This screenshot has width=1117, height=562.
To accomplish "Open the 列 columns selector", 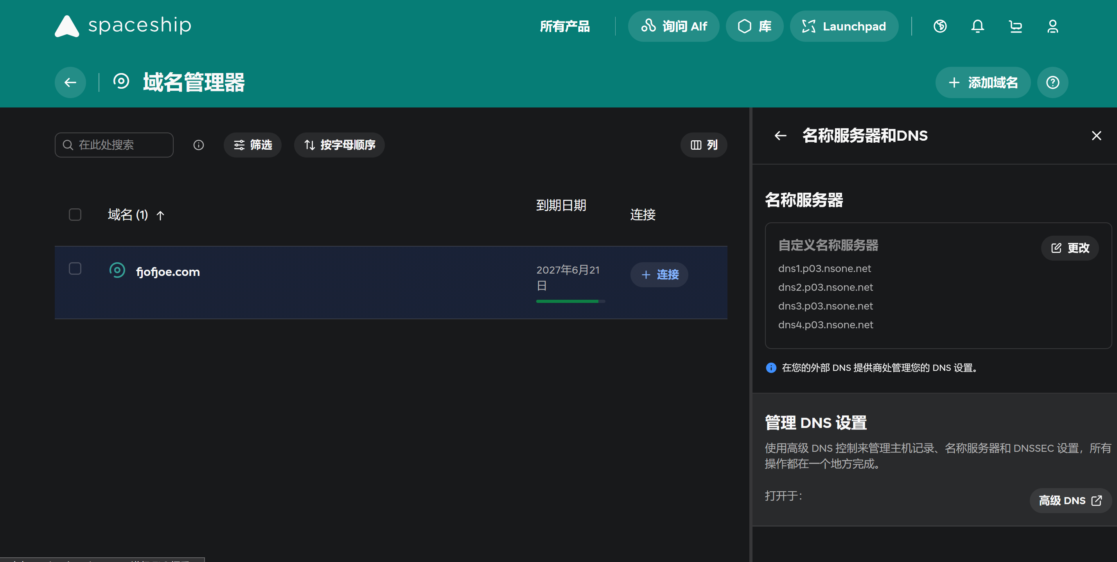I will coord(704,145).
